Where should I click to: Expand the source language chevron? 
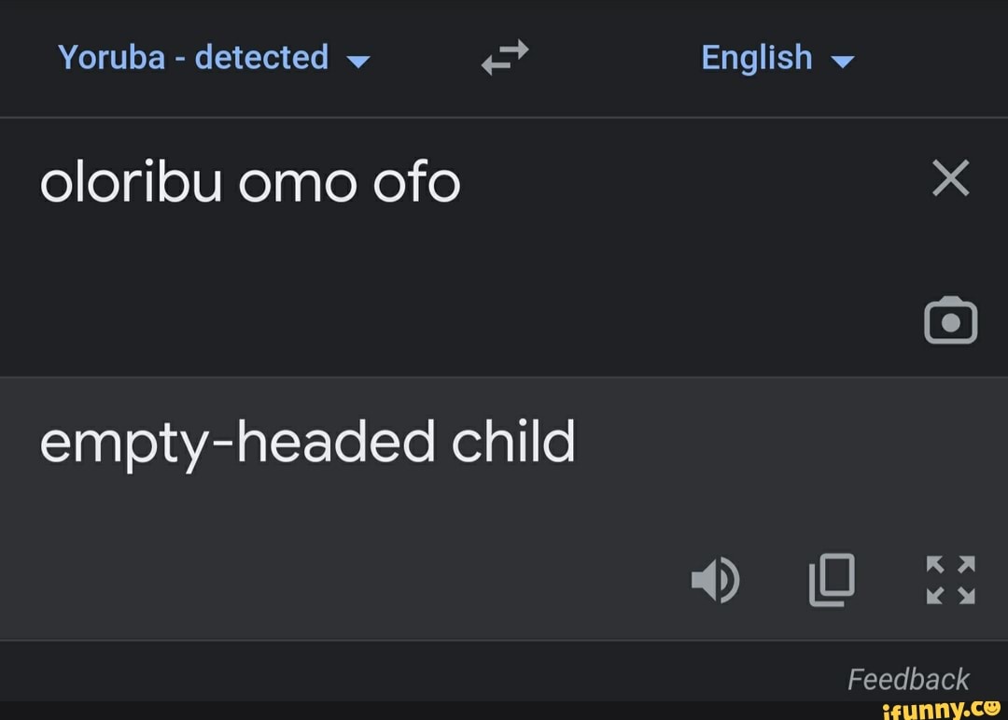(357, 61)
